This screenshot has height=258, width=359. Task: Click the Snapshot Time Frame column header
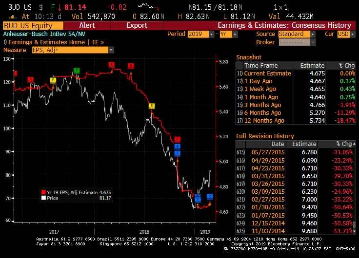pos(268,66)
